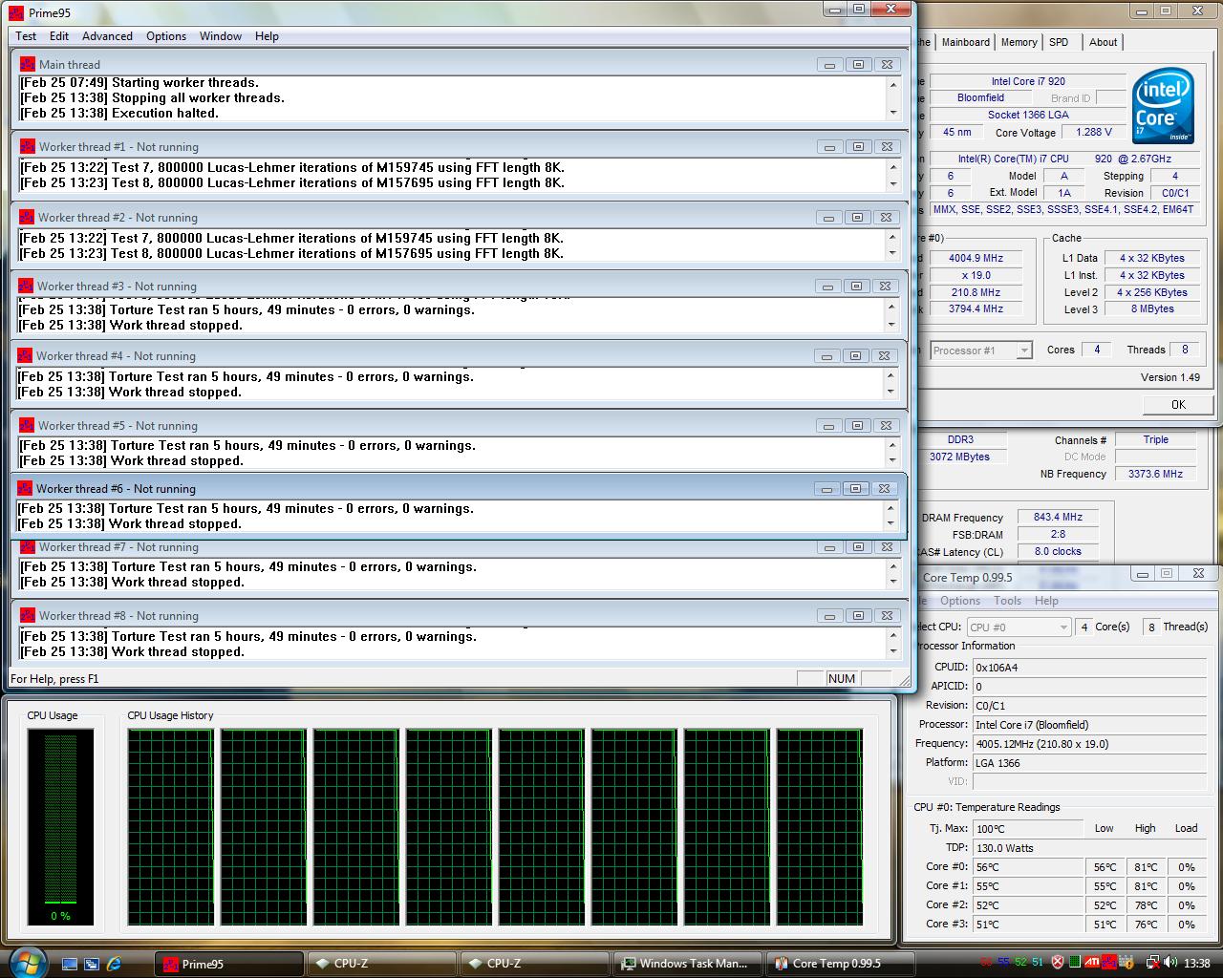Screen dimensions: 1223x978
Task: Click the DRAM Frequency value 843.4 MHz
Action: 1058,517
